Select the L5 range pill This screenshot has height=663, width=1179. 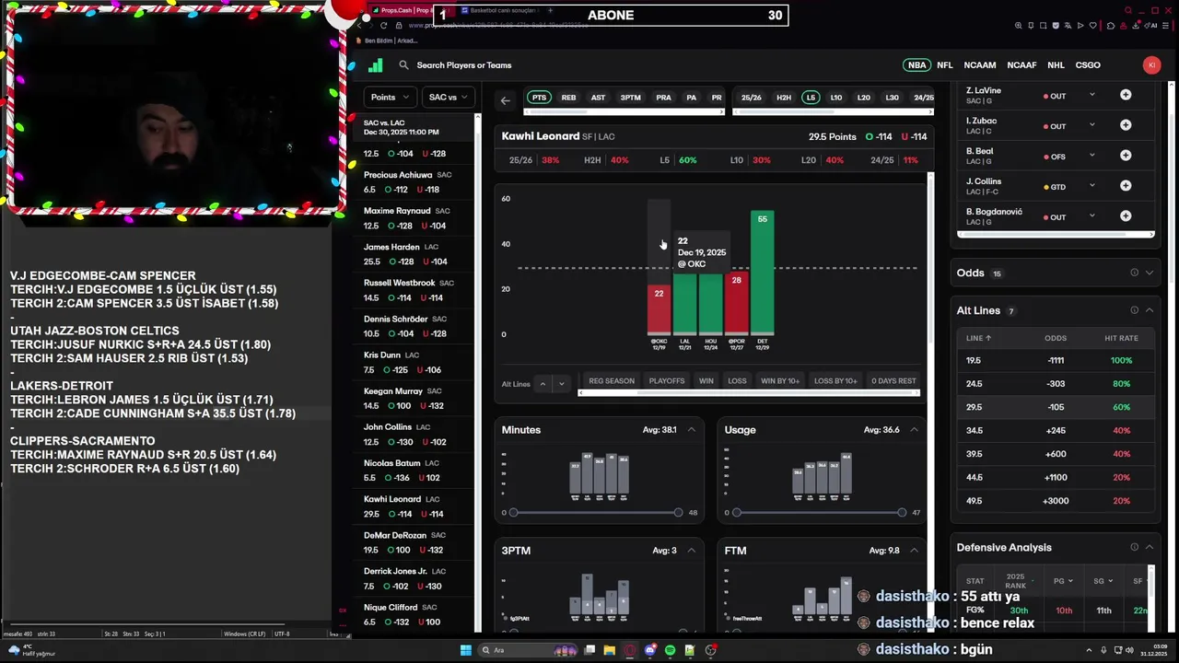(811, 98)
